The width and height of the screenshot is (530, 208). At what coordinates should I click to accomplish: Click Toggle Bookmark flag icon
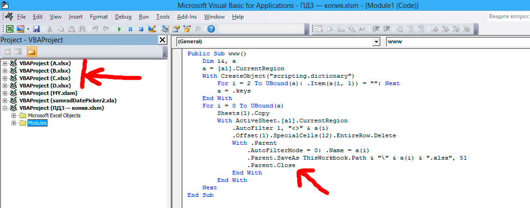click(435, 29)
